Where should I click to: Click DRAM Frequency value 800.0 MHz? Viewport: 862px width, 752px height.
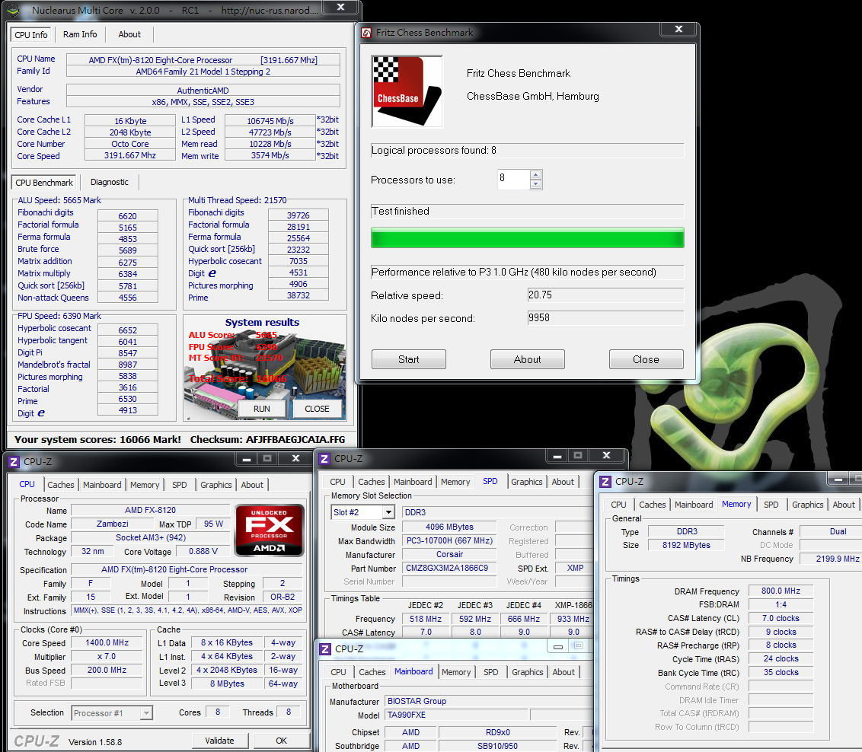[781, 591]
